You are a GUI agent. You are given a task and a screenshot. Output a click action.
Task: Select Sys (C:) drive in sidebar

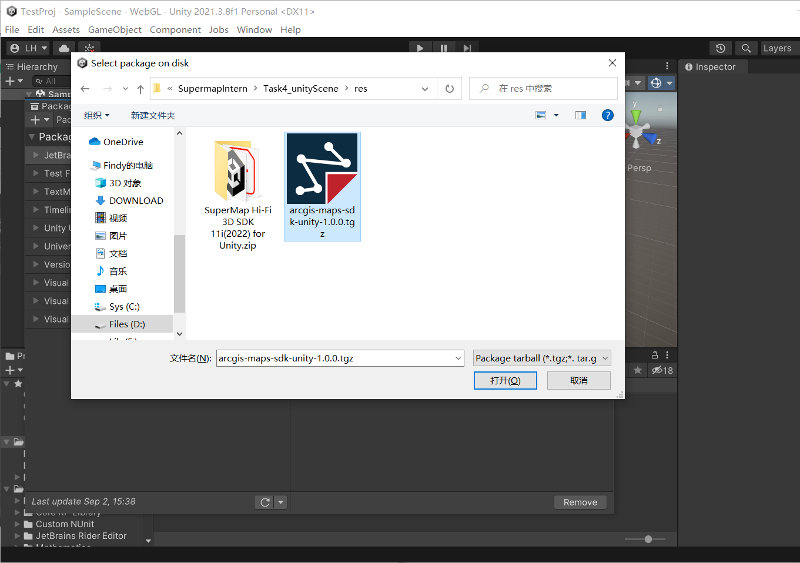[x=118, y=306]
